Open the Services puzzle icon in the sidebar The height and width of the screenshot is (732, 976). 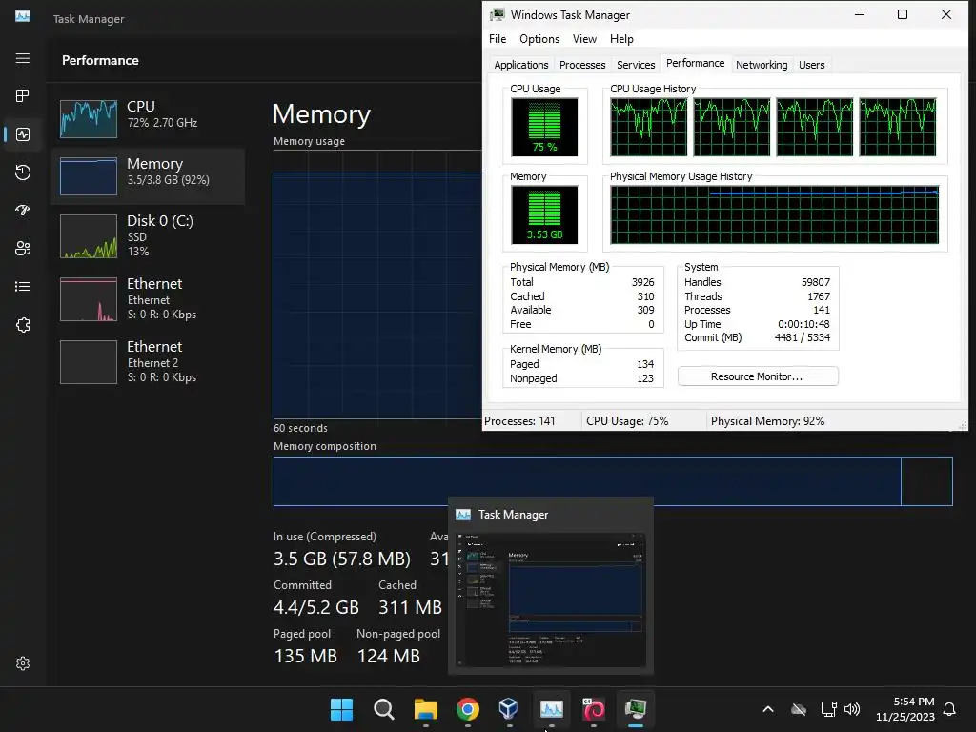[x=23, y=325]
